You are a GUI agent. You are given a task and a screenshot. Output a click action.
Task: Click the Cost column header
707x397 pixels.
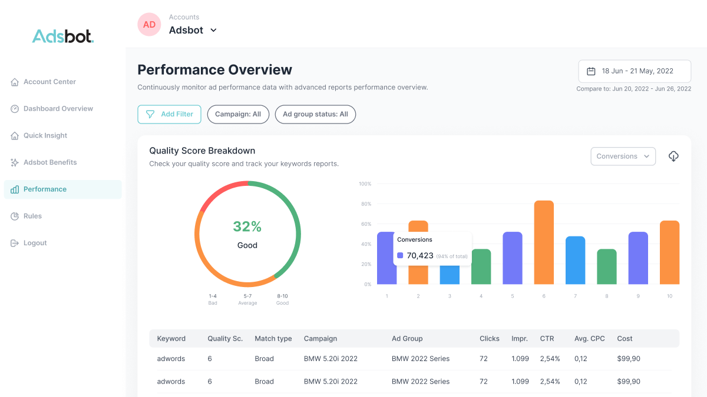pyautogui.click(x=625, y=339)
